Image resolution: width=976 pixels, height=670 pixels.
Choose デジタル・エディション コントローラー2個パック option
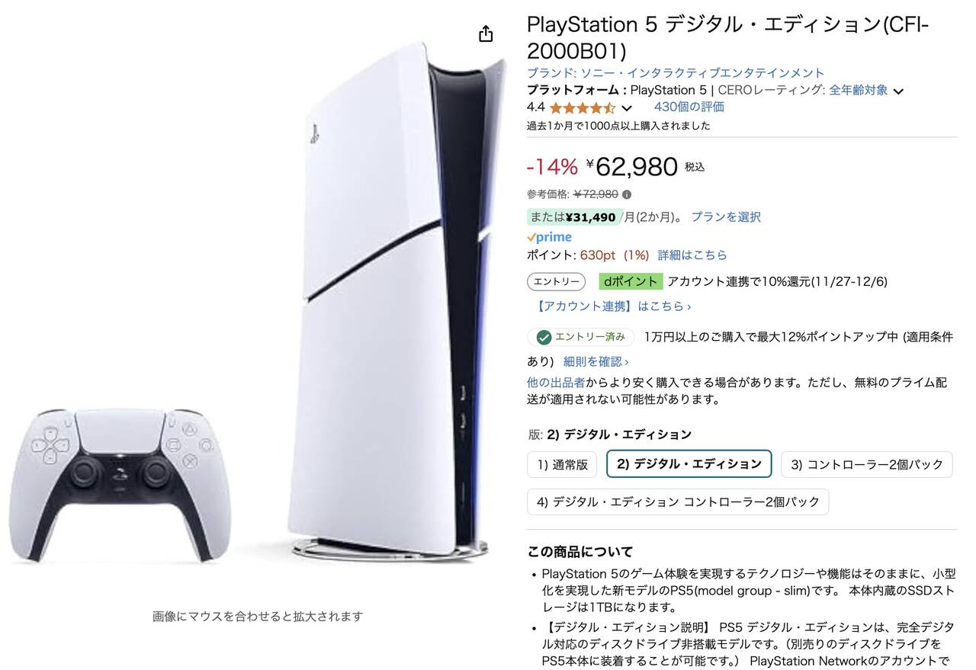[x=678, y=502]
